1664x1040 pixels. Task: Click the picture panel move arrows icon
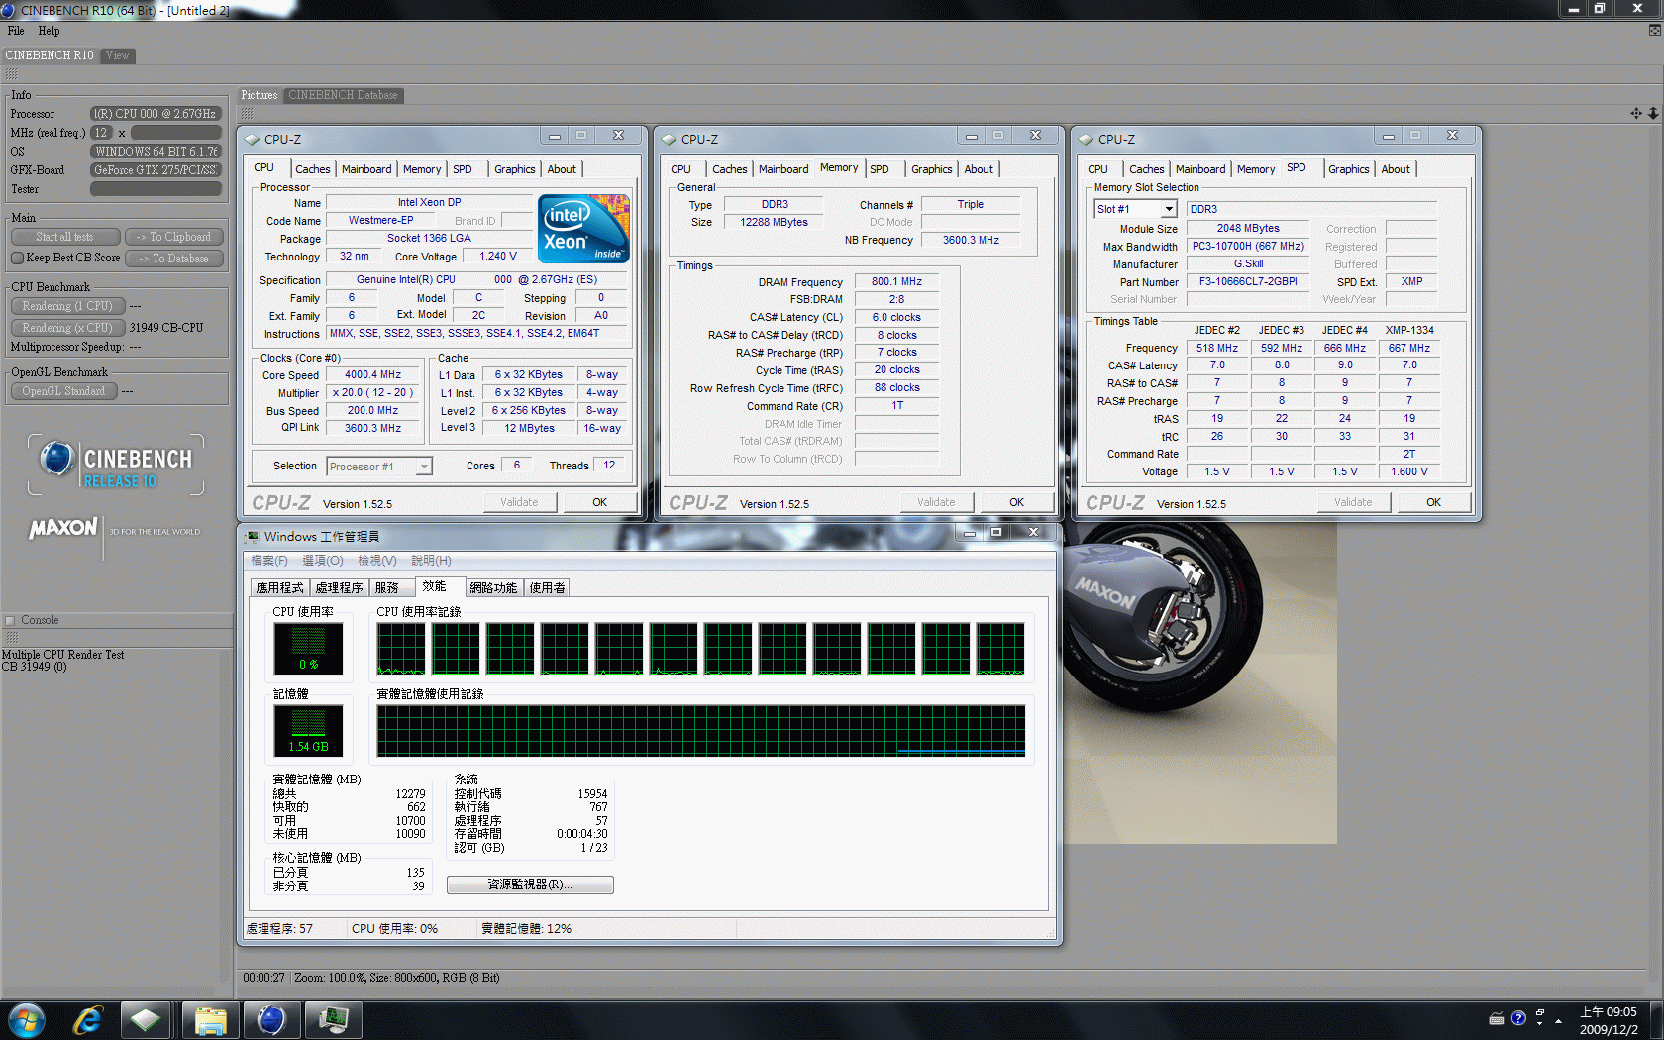pyautogui.click(x=1636, y=113)
